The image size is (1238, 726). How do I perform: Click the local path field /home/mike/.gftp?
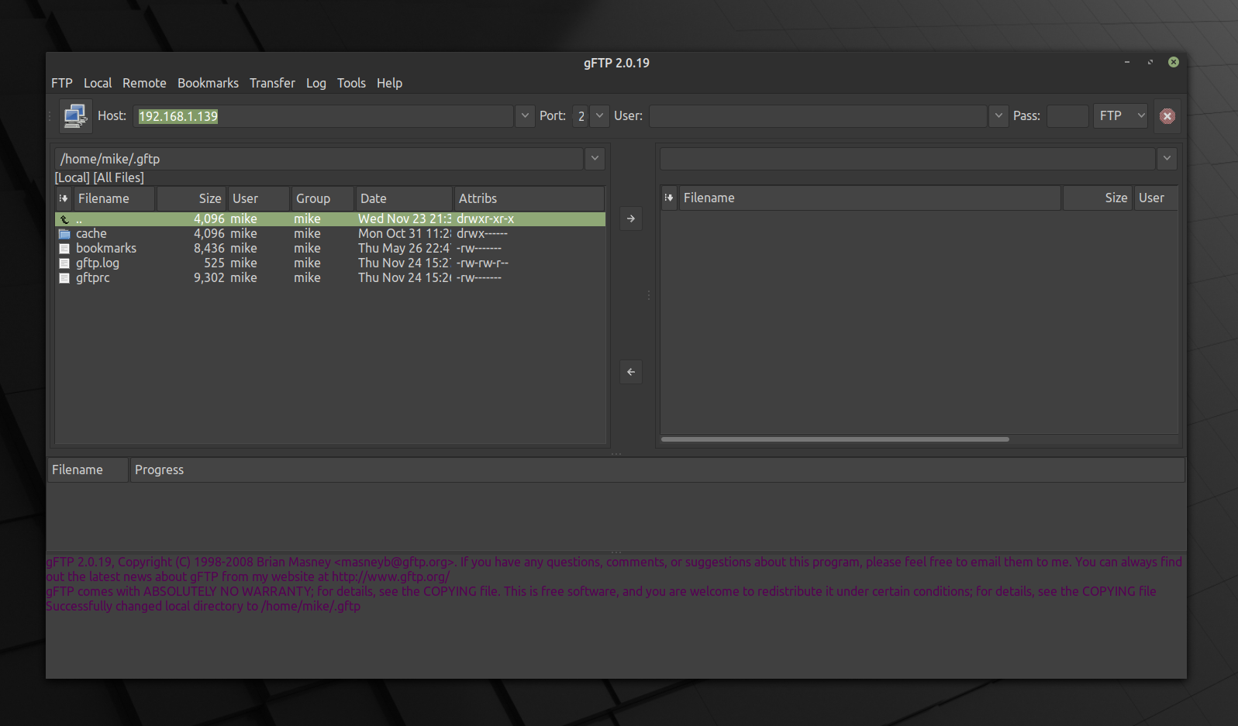tap(319, 159)
